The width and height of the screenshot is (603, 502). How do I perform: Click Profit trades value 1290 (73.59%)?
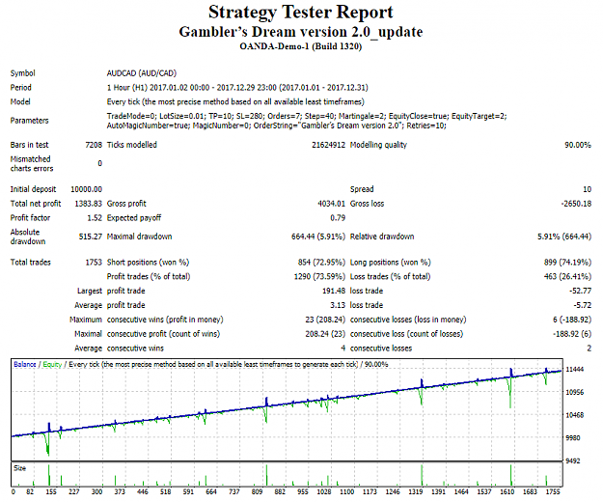(x=319, y=276)
